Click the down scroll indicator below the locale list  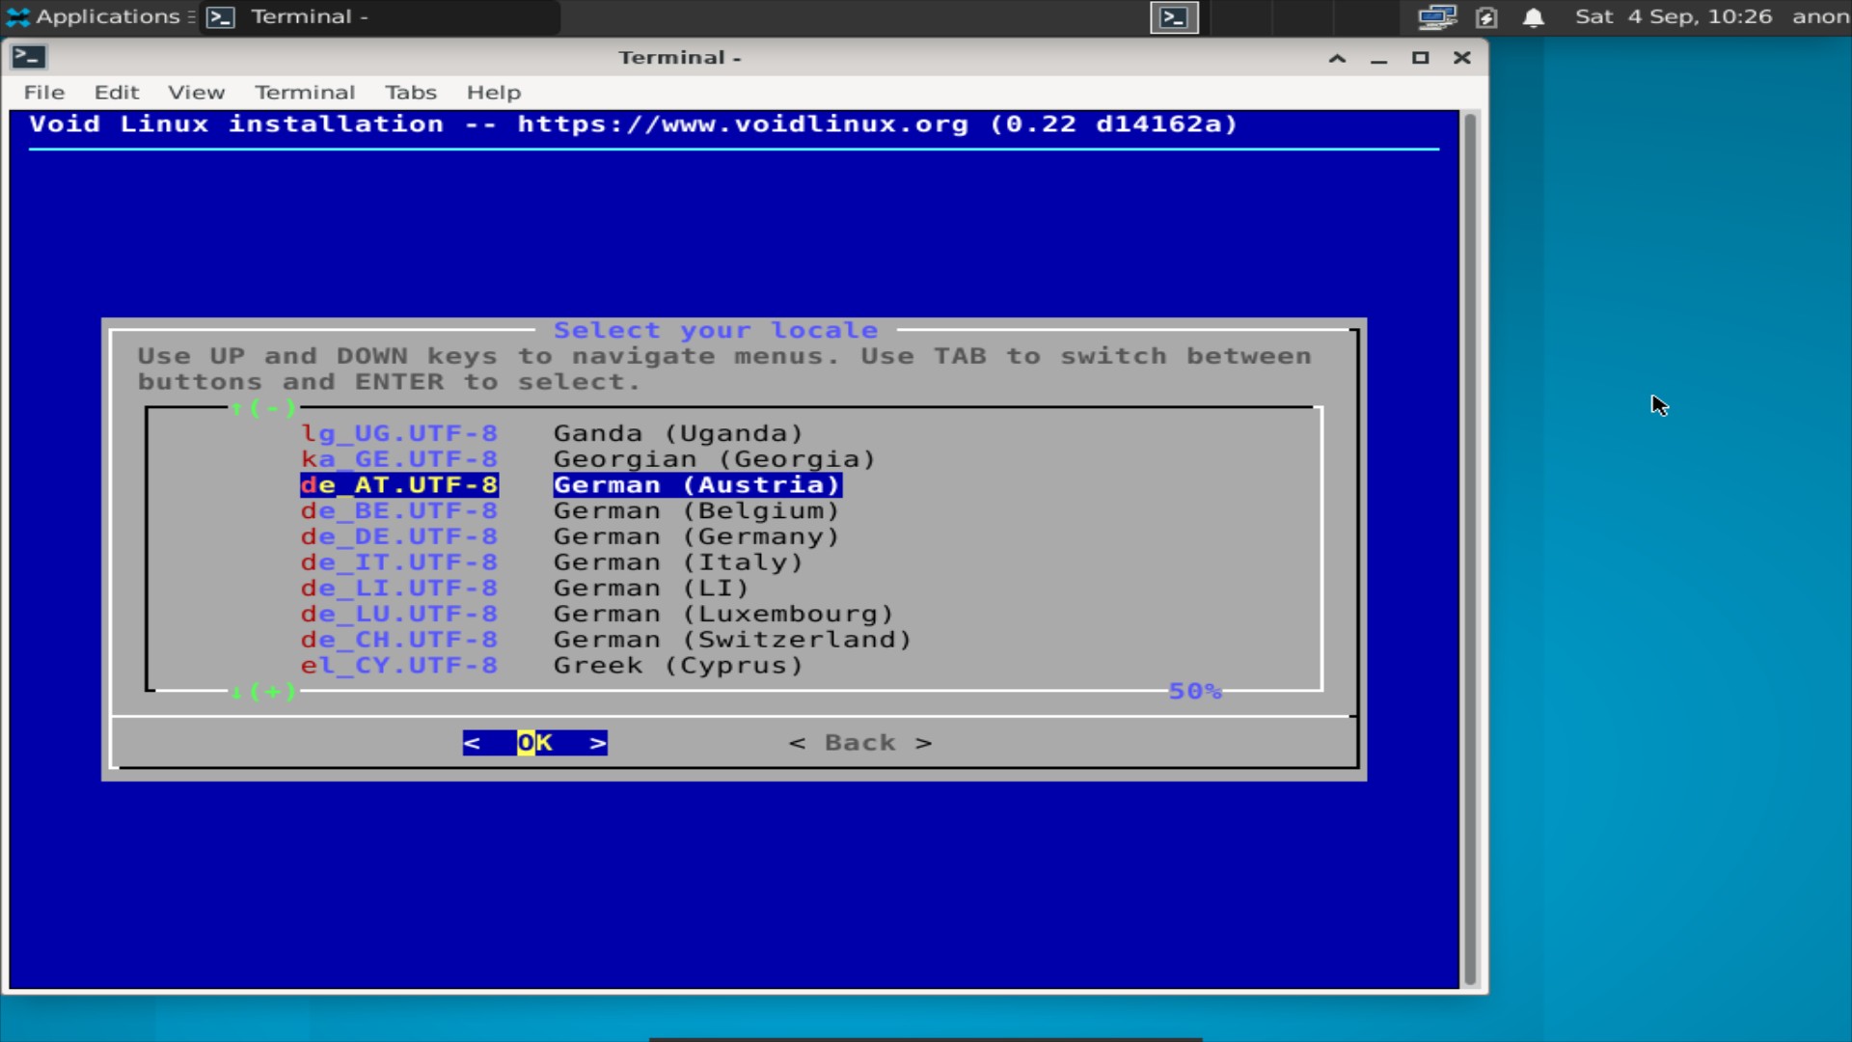(261, 691)
